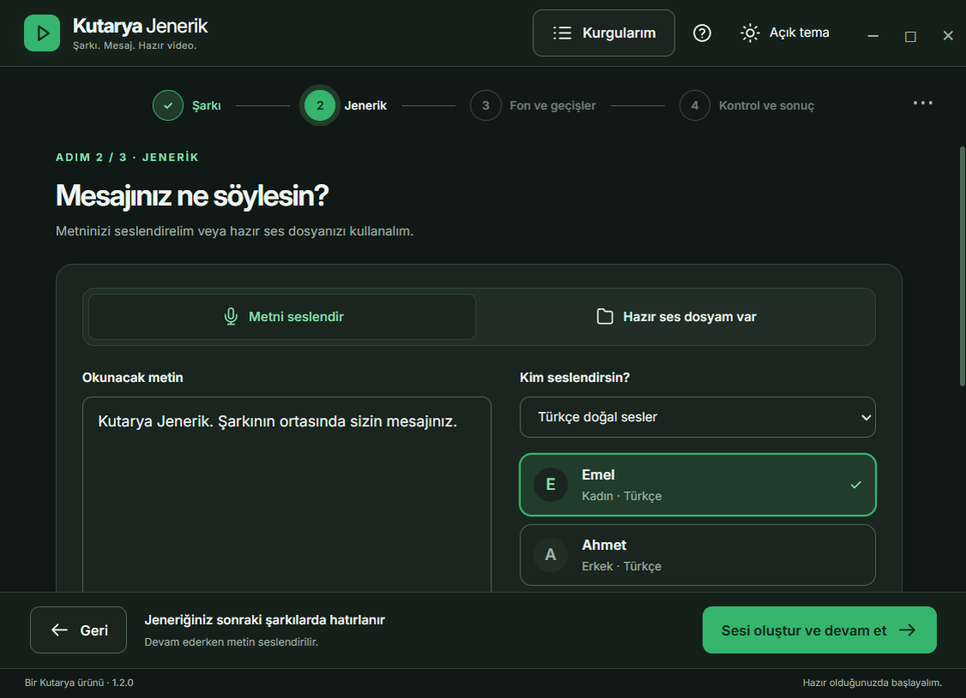Focus the Okunacak metin text area
This screenshot has height=698, width=966.
point(287,494)
